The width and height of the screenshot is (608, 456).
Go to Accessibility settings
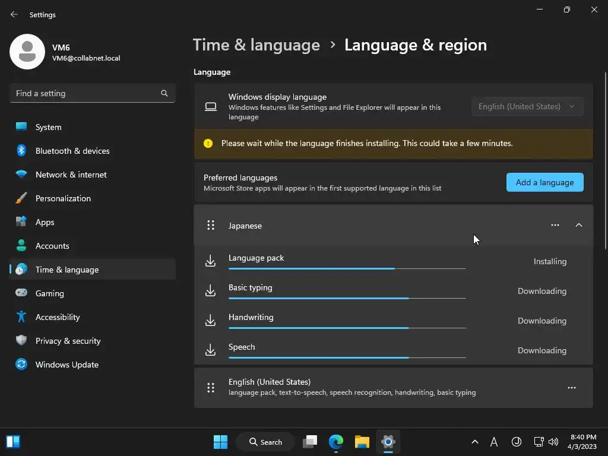93,317
